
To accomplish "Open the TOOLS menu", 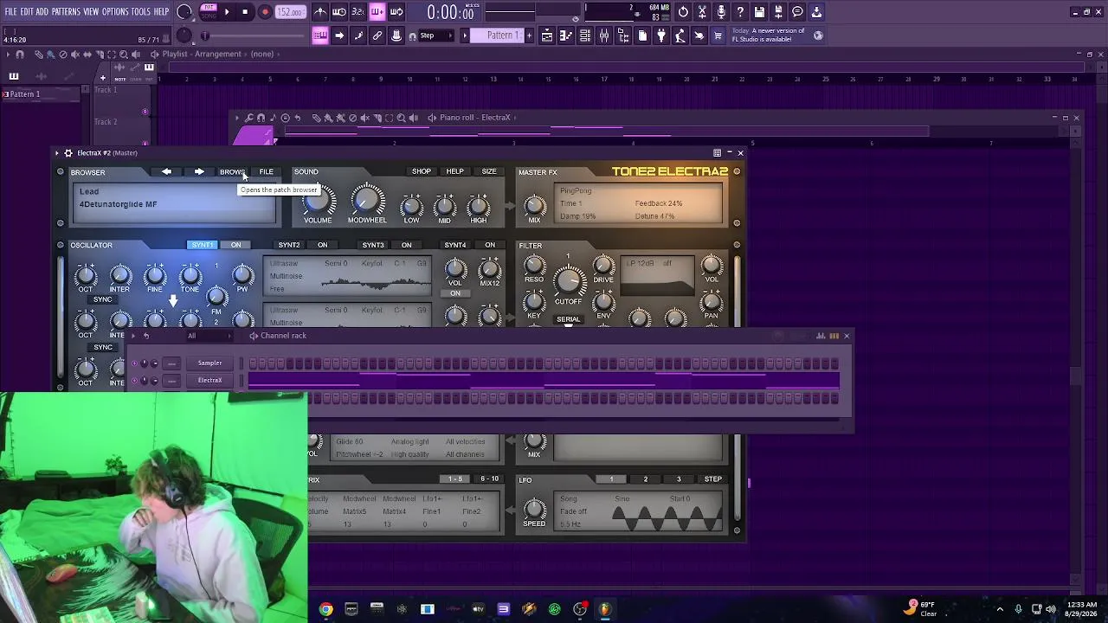I will (141, 12).
